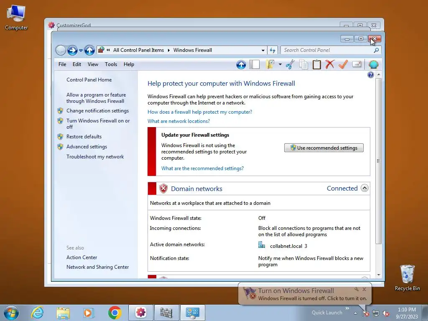Screen dimensions: 428x321
Task: Click the scrollbar up arrow in Firewall window
Action: [379, 74]
